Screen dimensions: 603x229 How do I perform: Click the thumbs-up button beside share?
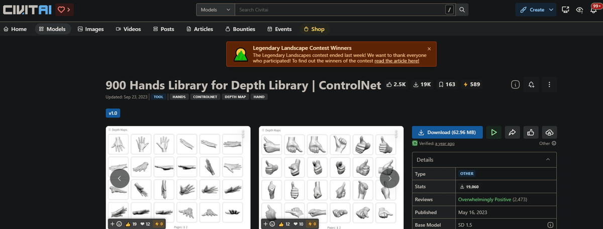(x=531, y=132)
